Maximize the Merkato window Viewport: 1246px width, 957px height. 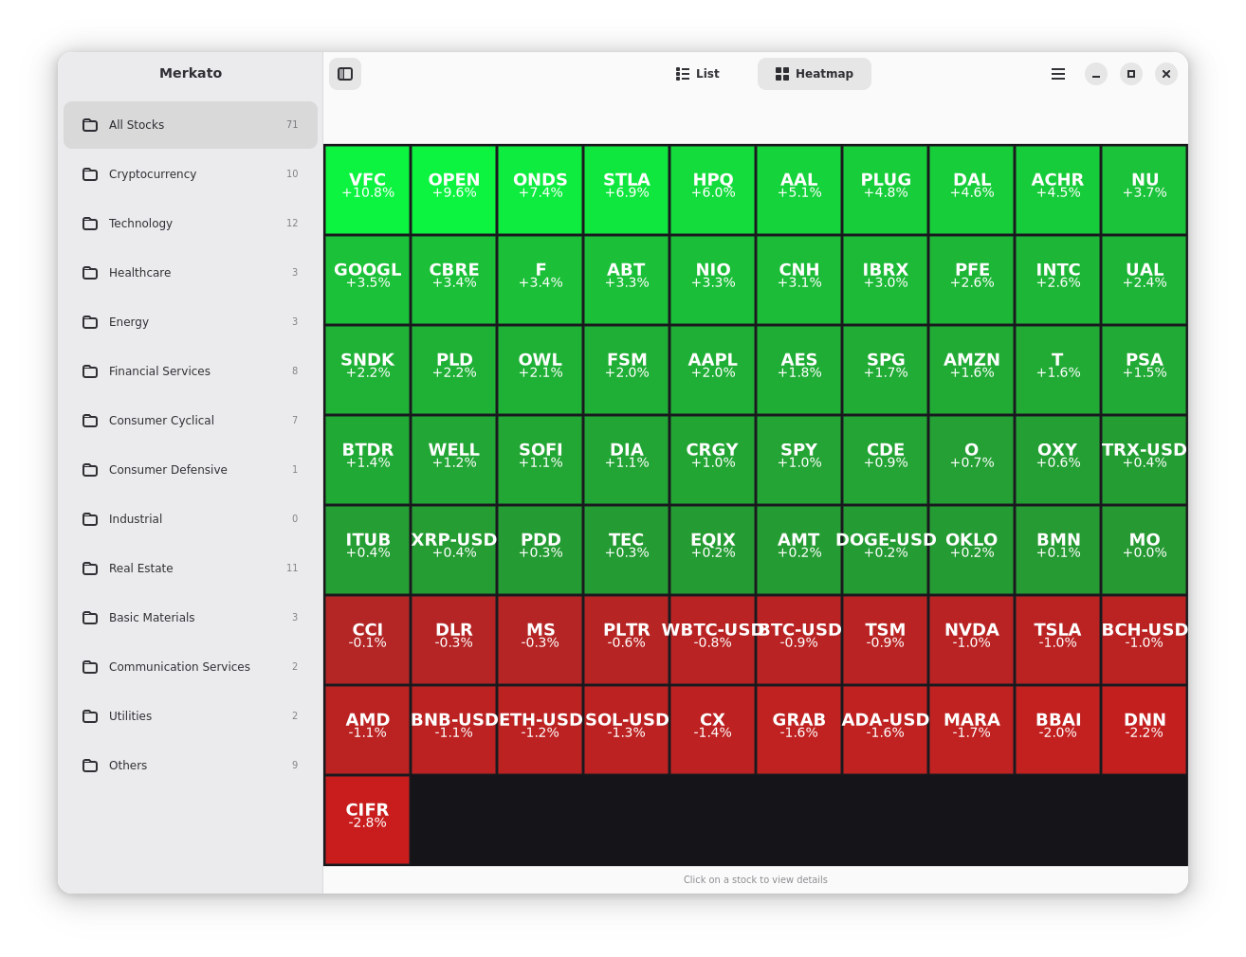(1131, 74)
